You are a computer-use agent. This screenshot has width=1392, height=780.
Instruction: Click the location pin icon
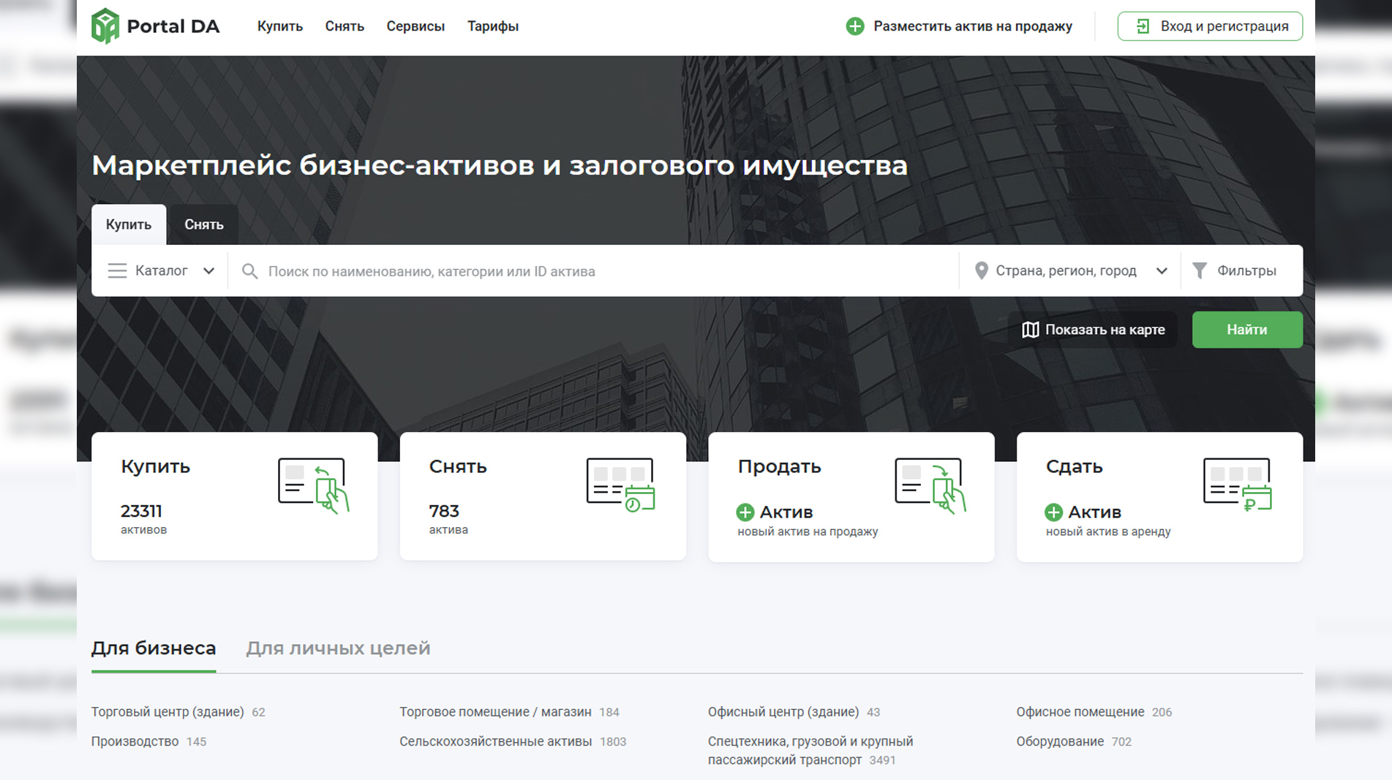981,271
